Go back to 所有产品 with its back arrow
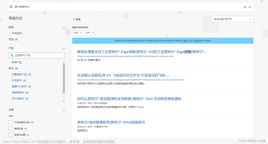This screenshot has height=144, width=268. pos(16,62)
